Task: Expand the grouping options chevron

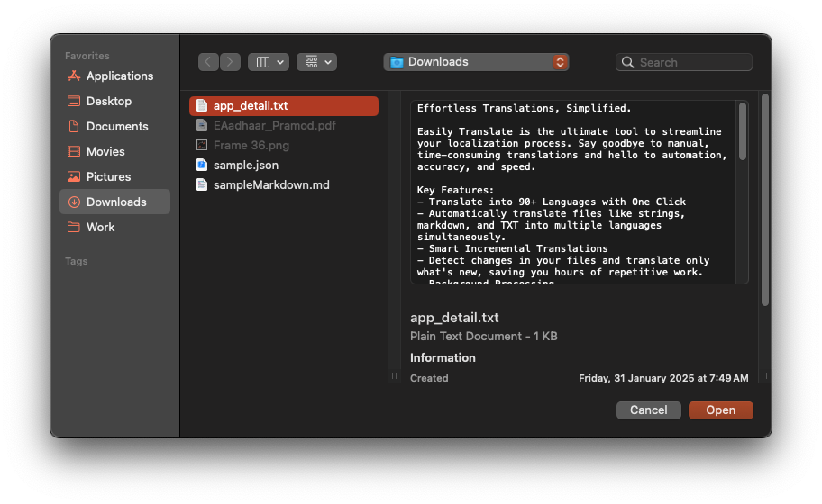Action: pos(328,62)
